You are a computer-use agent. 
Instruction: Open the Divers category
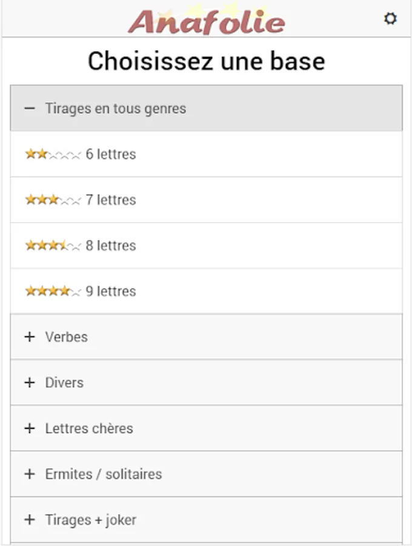coord(64,382)
